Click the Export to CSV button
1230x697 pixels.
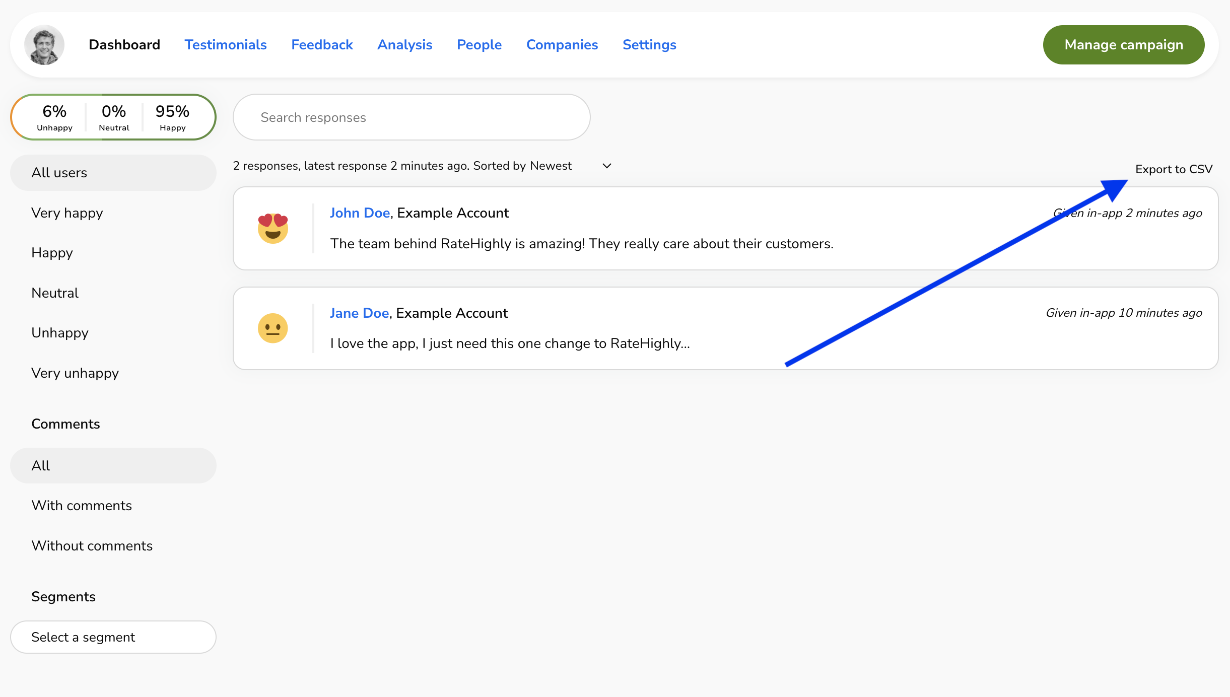pyautogui.click(x=1174, y=169)
